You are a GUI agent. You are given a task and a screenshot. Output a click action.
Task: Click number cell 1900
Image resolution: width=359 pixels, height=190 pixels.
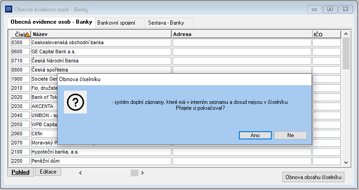[x=20, y=79]
